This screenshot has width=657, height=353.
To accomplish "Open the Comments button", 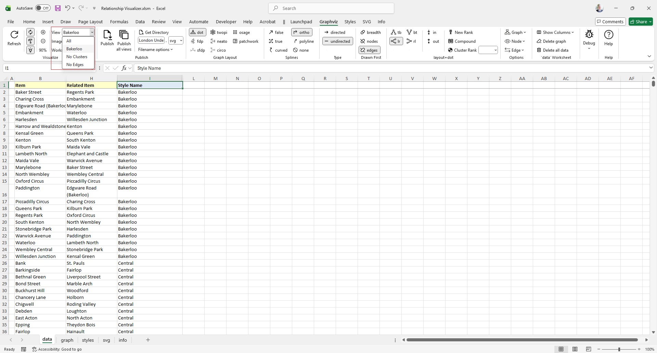I will pos(610,22).
